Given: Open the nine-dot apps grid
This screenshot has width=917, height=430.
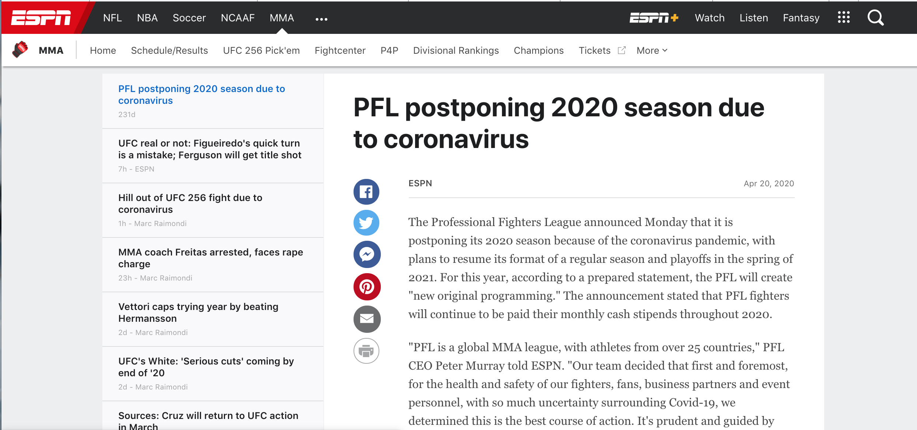Looking at the screenshot, I should (x=844, y=18).
